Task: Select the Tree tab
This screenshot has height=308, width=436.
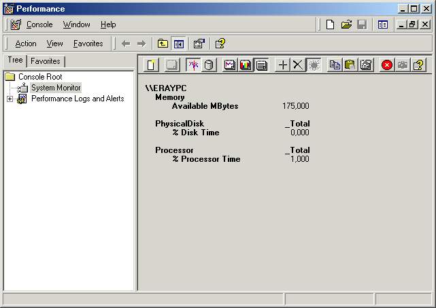Action: coord(15,61)
